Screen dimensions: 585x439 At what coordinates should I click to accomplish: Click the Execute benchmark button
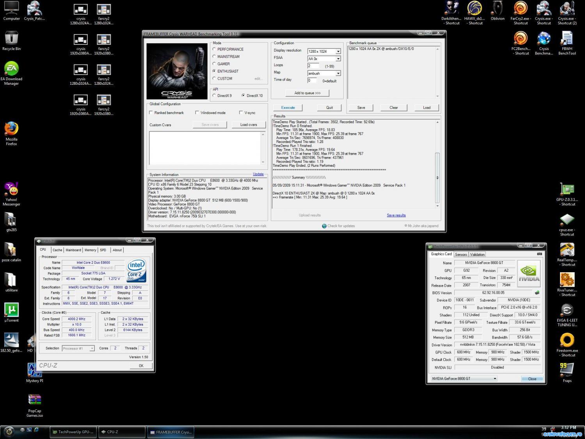pos(288,107)
